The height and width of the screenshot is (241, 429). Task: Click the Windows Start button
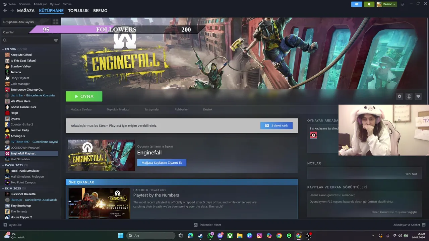pos(121,236)
